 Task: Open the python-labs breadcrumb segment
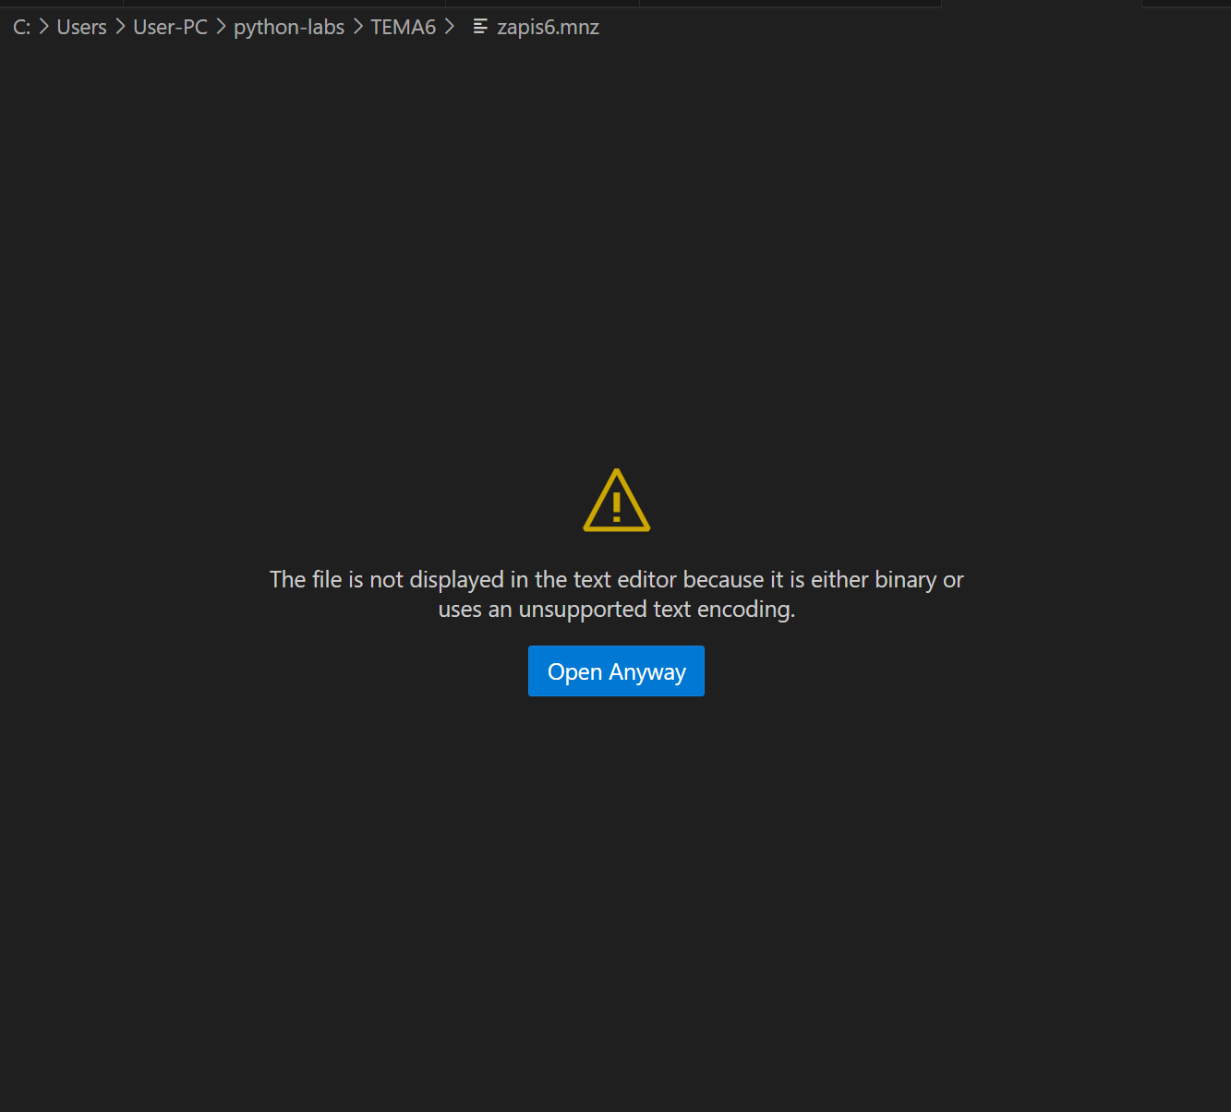click(288, 27)
